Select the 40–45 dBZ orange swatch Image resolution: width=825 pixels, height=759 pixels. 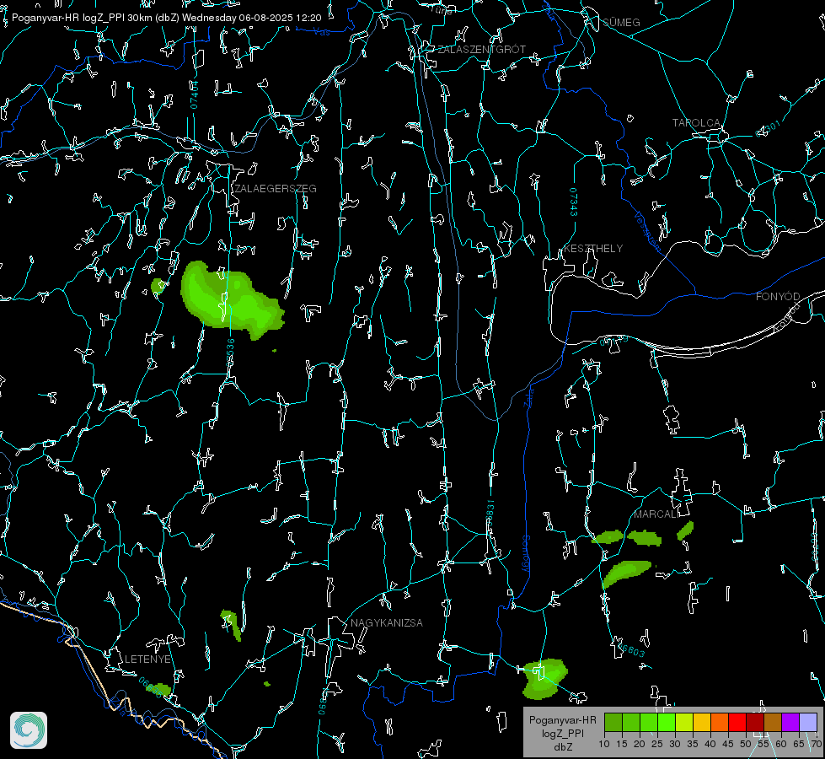(720, 722)
